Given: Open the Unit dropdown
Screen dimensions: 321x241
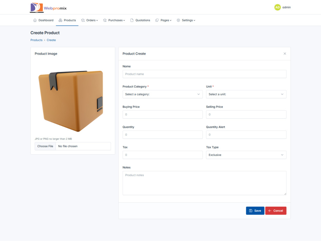Looking at the screenshot, I should (246, 94).
